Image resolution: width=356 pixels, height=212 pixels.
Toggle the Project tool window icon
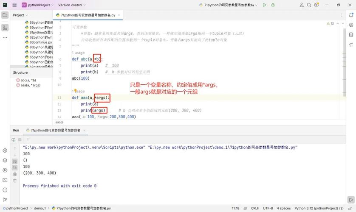5,15
